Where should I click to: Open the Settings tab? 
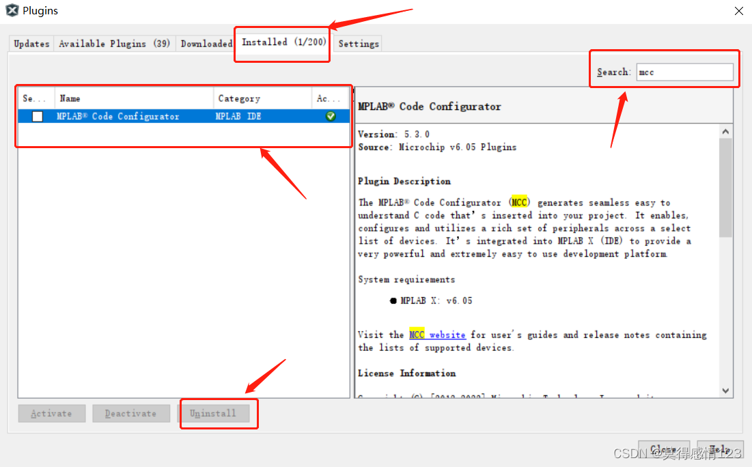(x=357, y=43)
